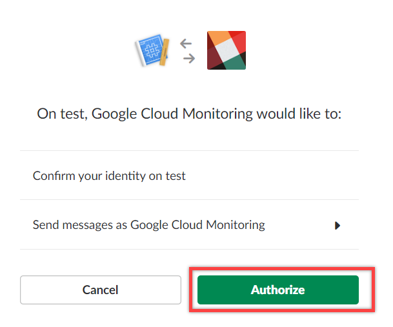Click the left-pointing gray arrow
This screenshot has width=393, height=327.
pyautogui.click(x=186, y=43)
